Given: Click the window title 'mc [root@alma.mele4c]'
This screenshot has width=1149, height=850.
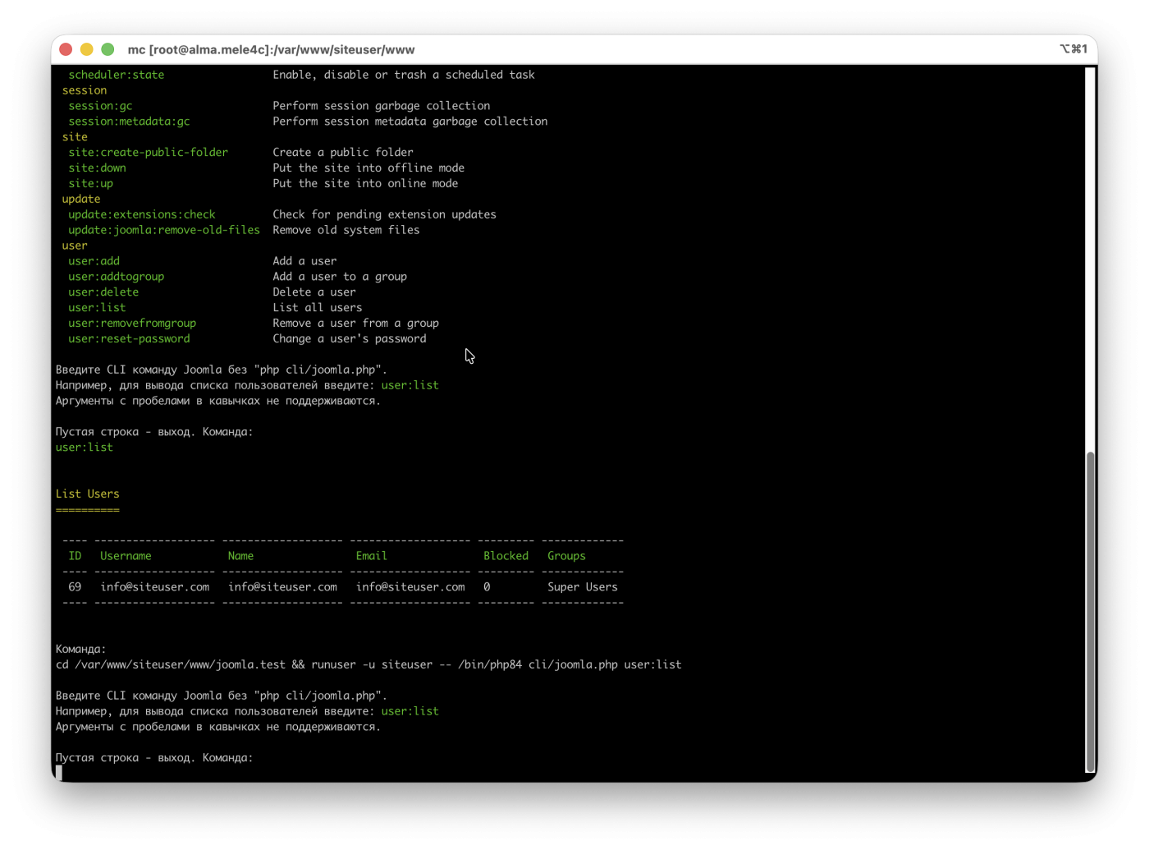Looking at the screenshot, I should (271, 49).
